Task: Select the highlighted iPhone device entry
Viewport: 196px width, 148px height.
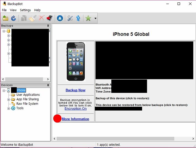Action: (21, 90)
